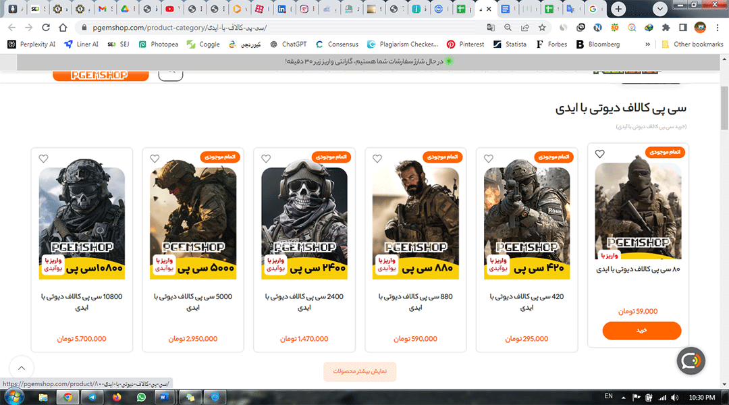Open the ChatGPT bookmark
Viewport: 729px width, 405px height.
[x=288, y=45]
